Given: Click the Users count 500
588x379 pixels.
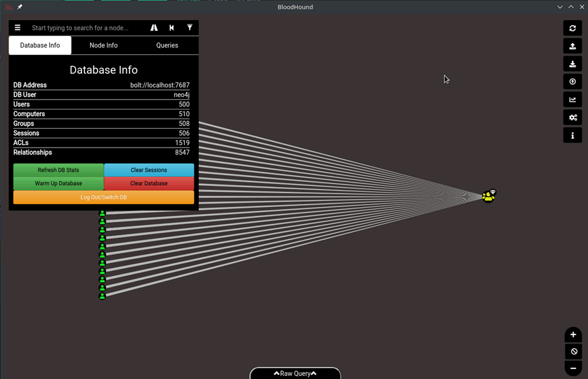Looking at the screenshot, I should pos(184,104).
